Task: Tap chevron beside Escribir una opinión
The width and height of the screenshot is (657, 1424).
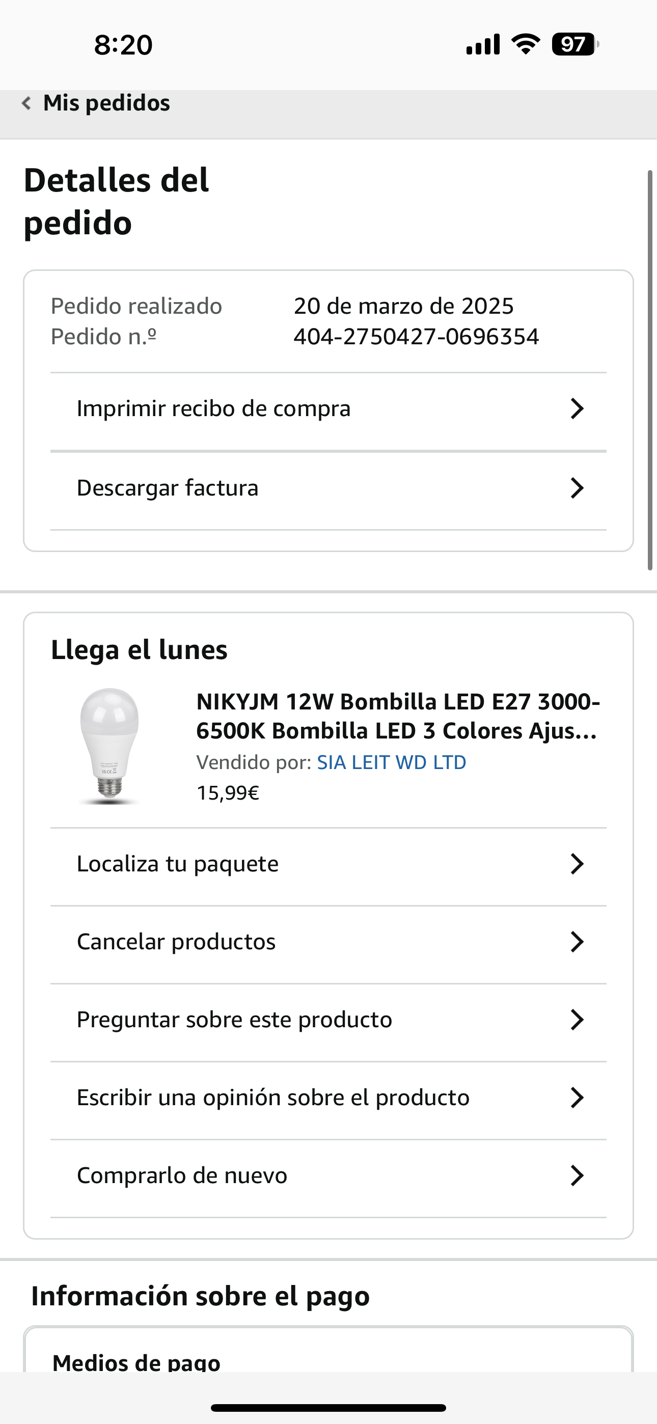Action: 577,1098
